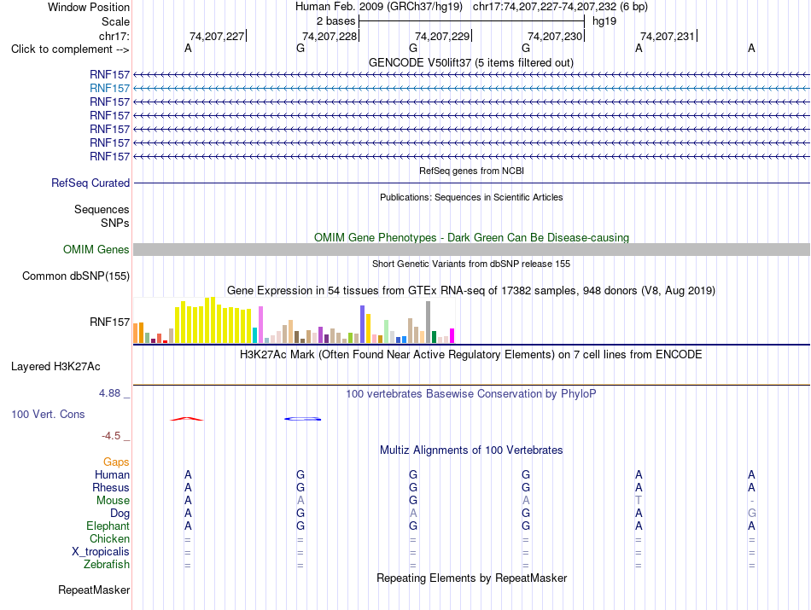
Task: Open "Repeating Elements by RepeatMasker" title
Action: point(471,578)
